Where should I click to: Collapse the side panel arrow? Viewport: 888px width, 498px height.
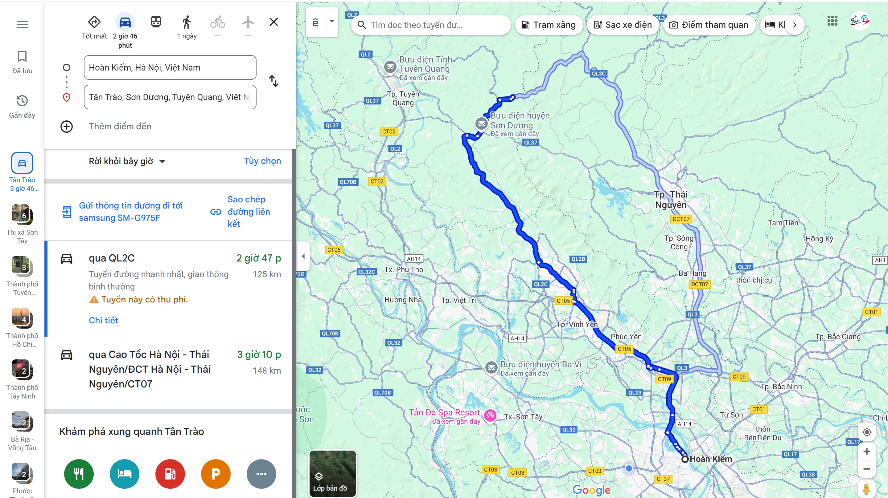pyautogui.click(x=303, y=256)
